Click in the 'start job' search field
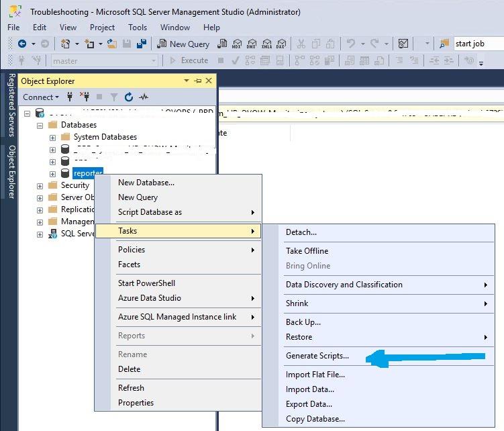 479,44
